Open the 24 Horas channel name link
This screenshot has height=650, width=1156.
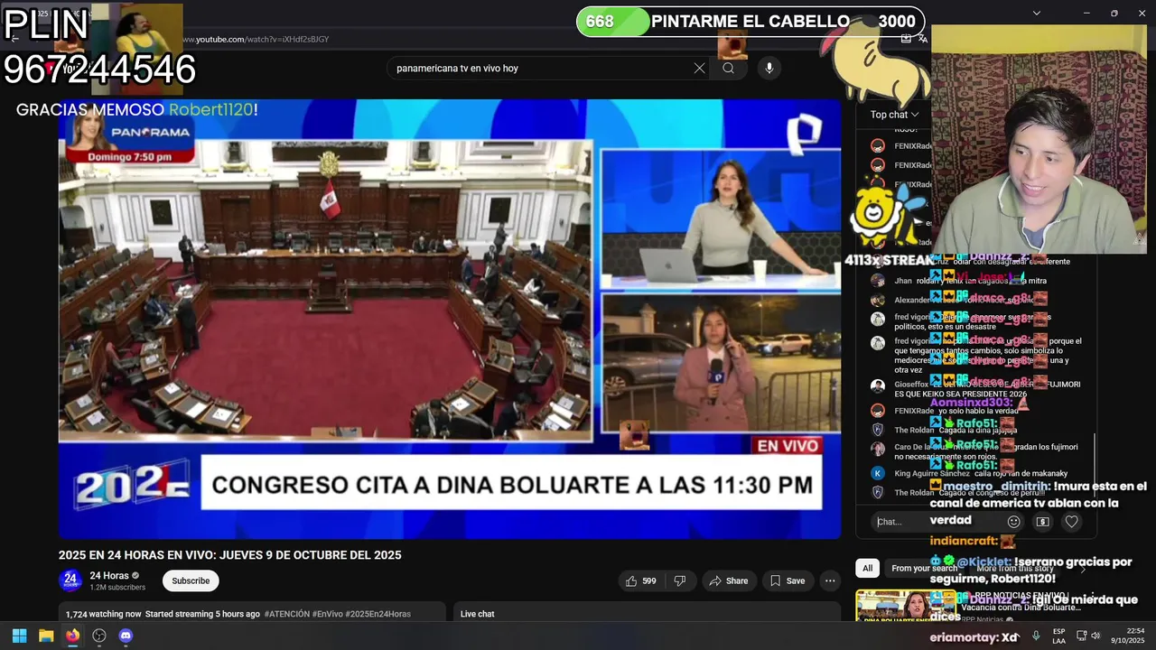[x=109, y=575]
